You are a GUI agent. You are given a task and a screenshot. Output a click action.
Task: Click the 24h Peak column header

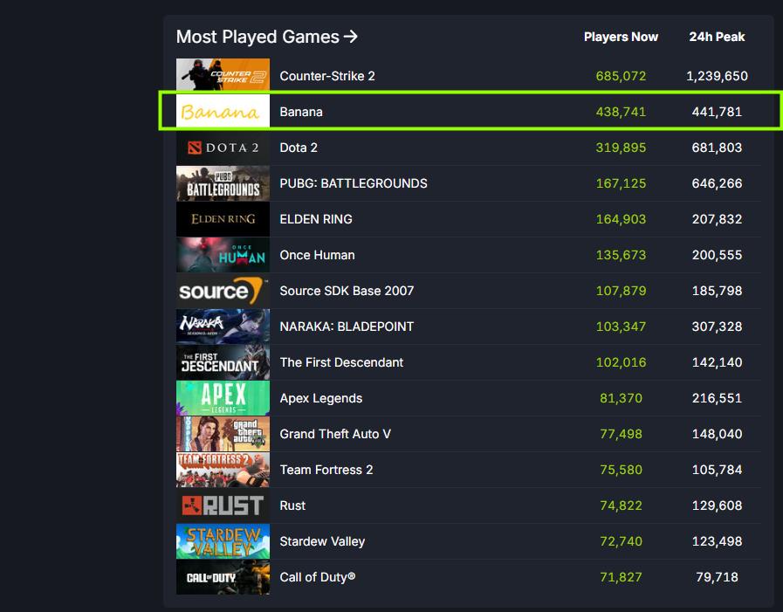(x=717, y=37)
